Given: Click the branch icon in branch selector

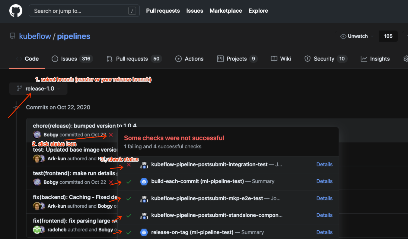Looking at the screenshot, I should [x=19, y=89].
